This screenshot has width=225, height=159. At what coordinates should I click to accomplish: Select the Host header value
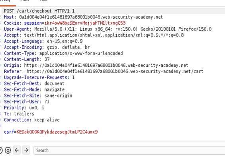[x=91, y=17]
